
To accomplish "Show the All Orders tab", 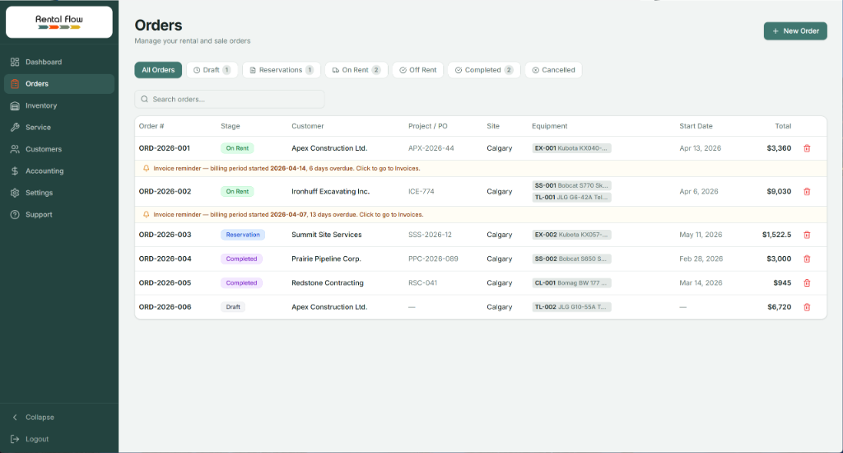I will (x=158, y=70).
